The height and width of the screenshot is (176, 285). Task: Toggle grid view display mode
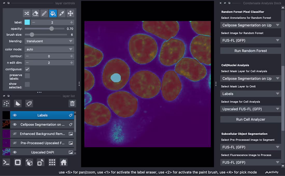click(x=52, y=162)
